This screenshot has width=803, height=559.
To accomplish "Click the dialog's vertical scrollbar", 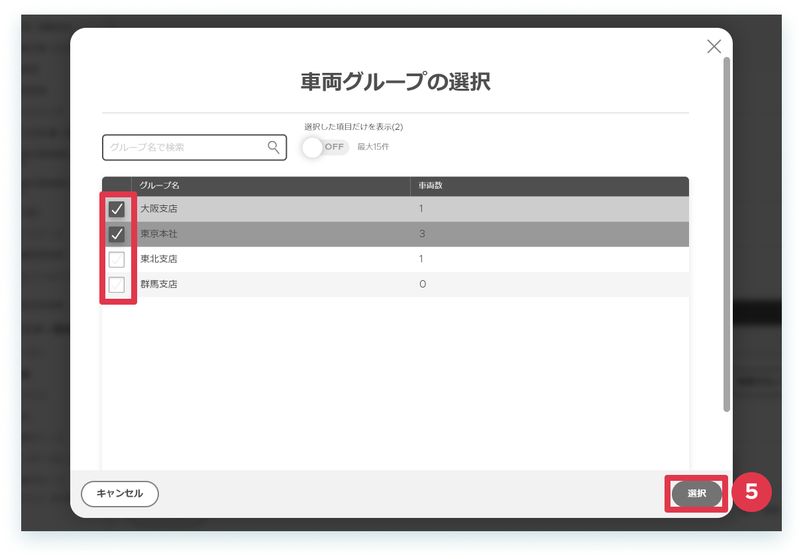I will (727, 234).
